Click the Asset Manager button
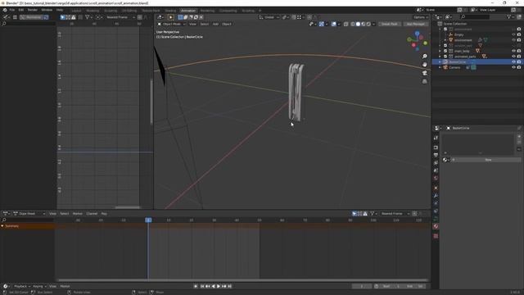 click(x=415, y=24)
